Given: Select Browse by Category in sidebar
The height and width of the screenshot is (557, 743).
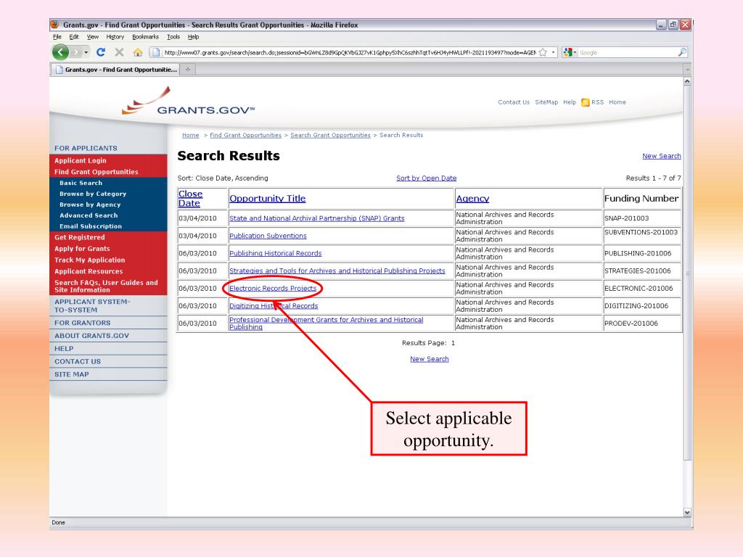Looking at the screenshot, I should click(x=93, y=194).
